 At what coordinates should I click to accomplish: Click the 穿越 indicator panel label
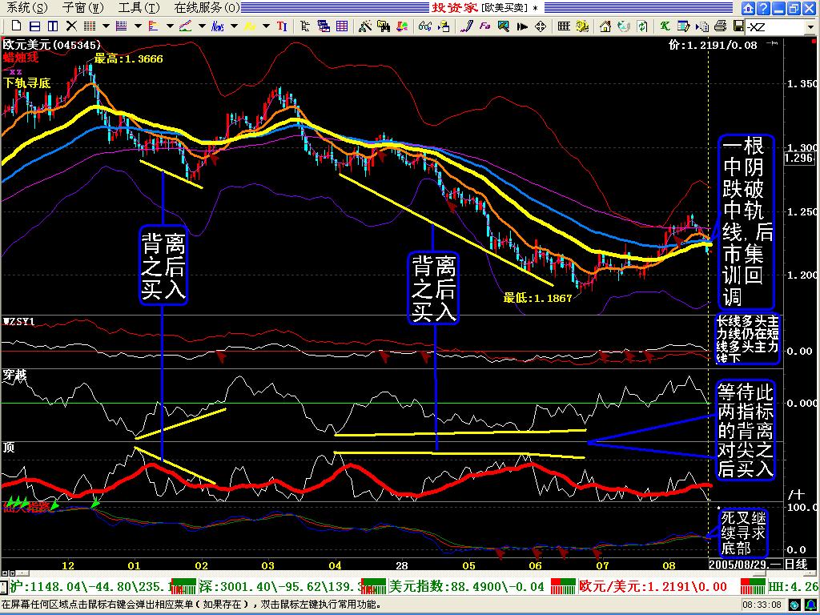(14, 376)
